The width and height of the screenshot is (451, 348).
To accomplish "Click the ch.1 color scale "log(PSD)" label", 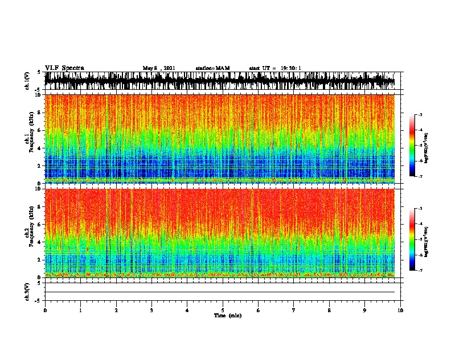I will (x=427, y=148).
